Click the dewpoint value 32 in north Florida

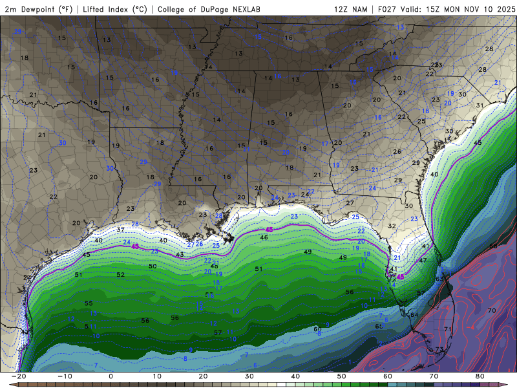[392, 226]
